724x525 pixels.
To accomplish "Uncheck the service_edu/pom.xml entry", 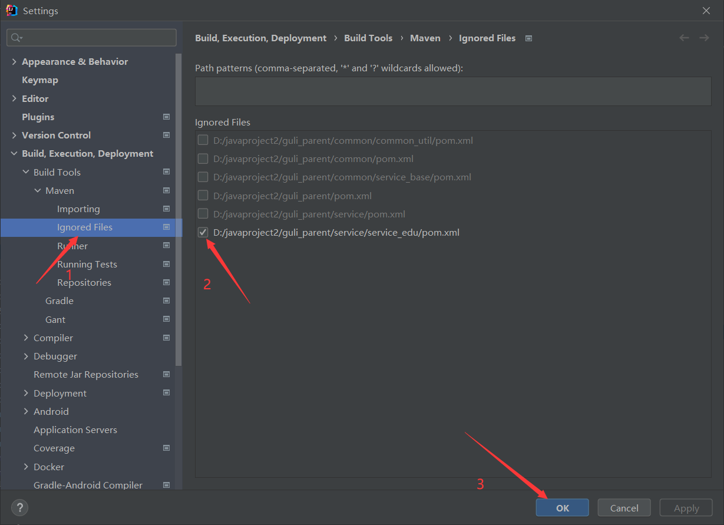I will tap(203, 232).
